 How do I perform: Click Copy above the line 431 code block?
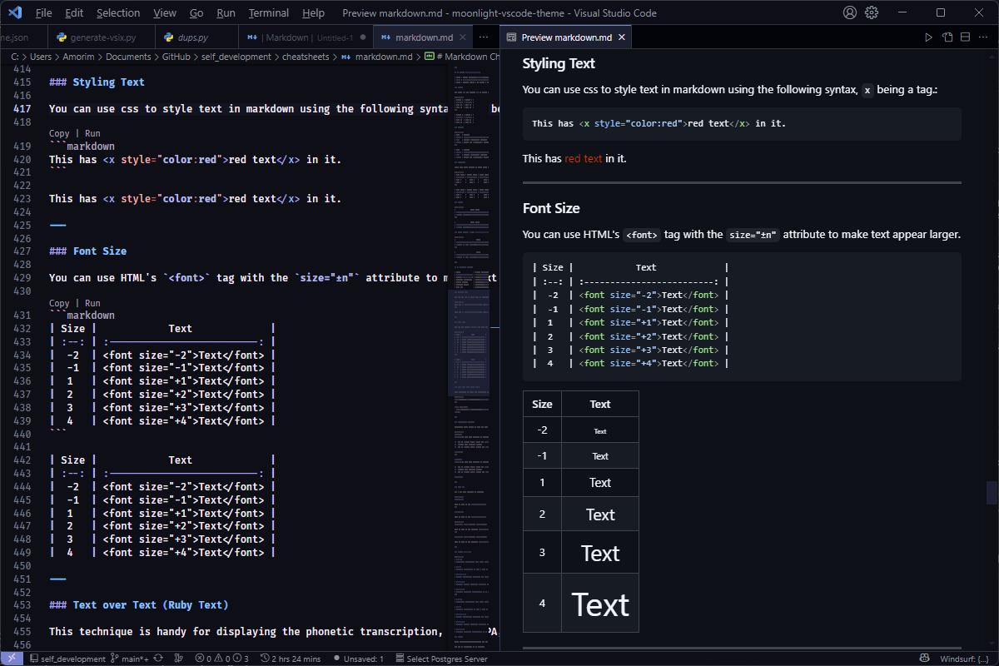point(59,303)
